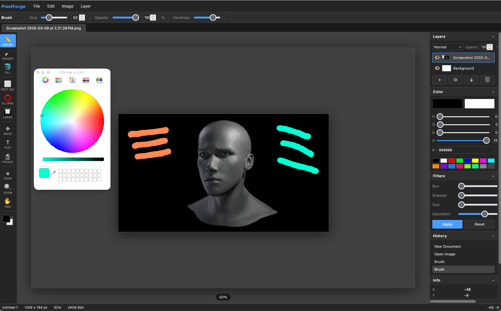Select the Eraser tool

(x=8, y=55)
